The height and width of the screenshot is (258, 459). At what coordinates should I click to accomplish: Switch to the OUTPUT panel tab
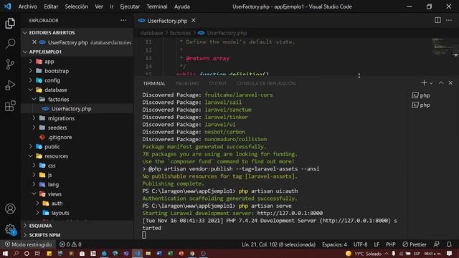click(x=217, y=83)
